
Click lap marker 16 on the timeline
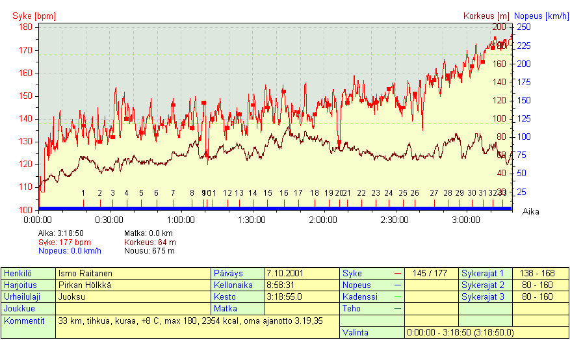284,193
